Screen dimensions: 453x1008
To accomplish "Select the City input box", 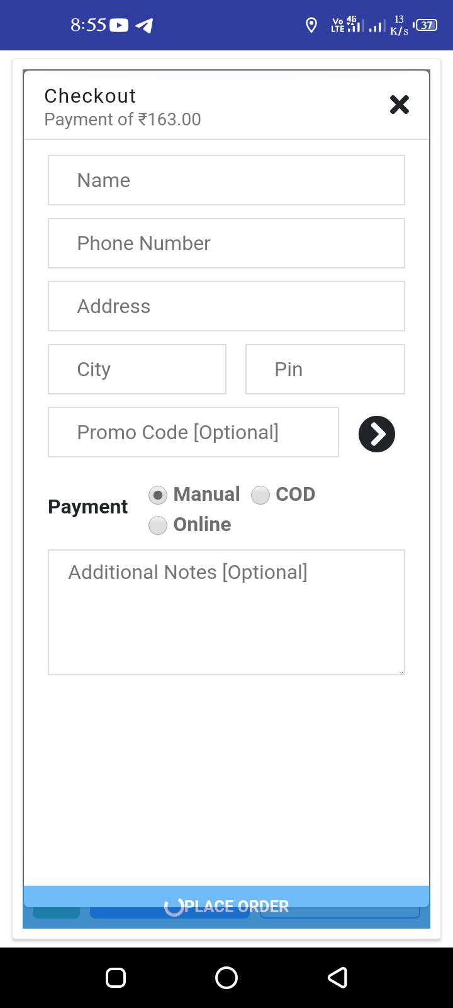I will point(137,369).
